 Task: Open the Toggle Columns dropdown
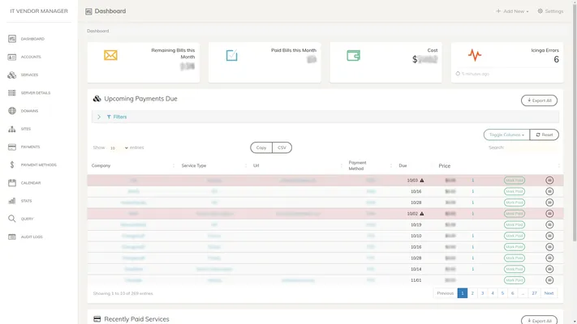click(x=506, y=134)
